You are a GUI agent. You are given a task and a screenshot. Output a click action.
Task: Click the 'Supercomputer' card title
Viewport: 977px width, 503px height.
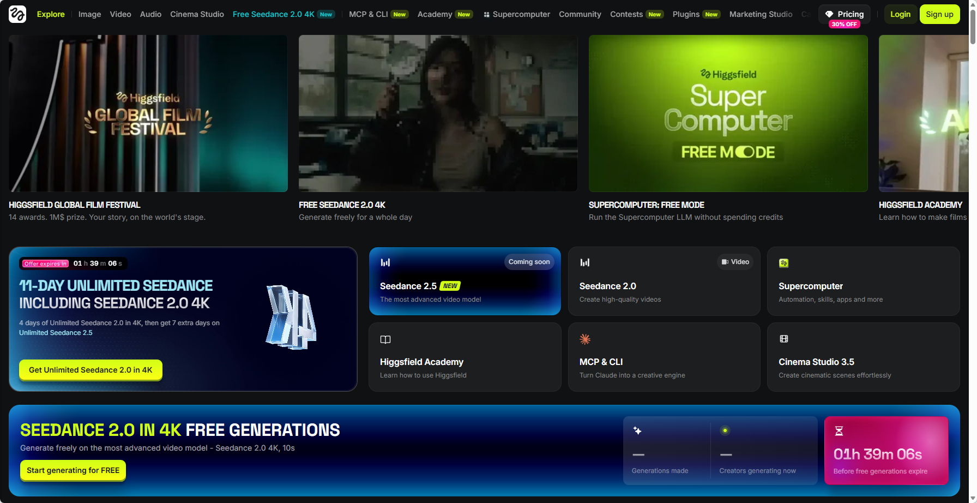coord(811,286)
